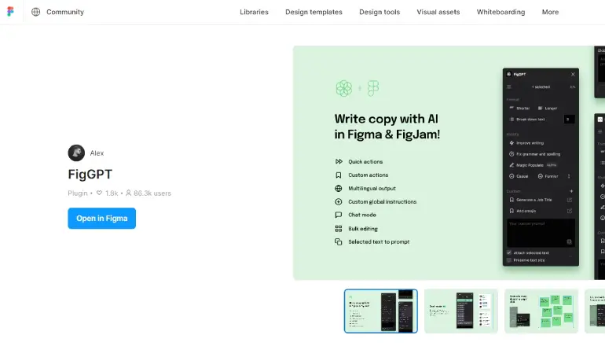Click the Quick actions fast-forward icon
605x346 pixels.
coord(339,161)
